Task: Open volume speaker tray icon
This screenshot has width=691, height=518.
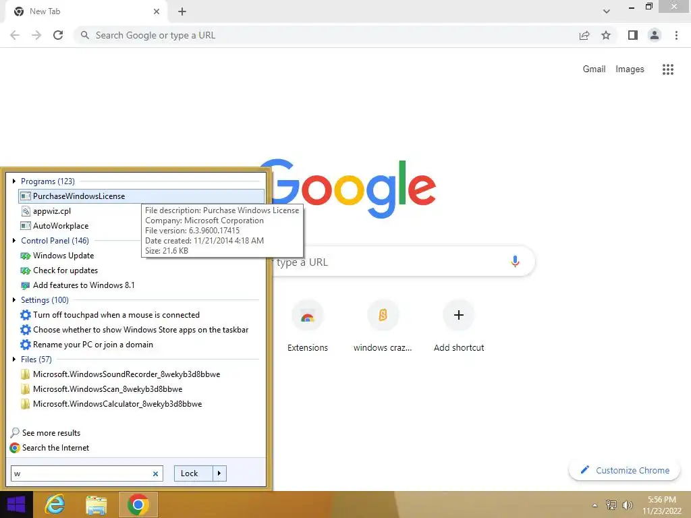Action: pyautogui.click(x=627, y=505)
